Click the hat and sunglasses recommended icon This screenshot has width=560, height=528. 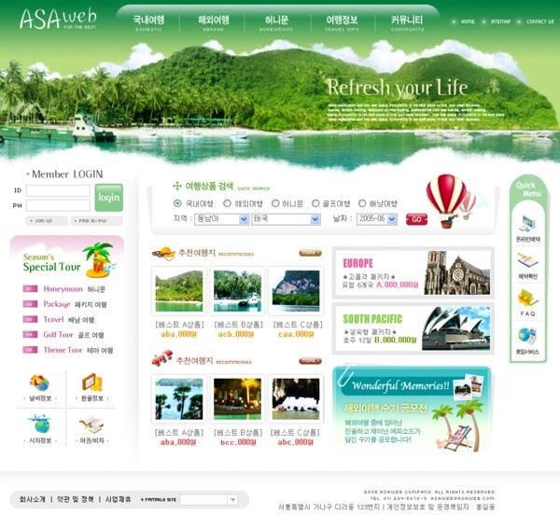point(163,253)
